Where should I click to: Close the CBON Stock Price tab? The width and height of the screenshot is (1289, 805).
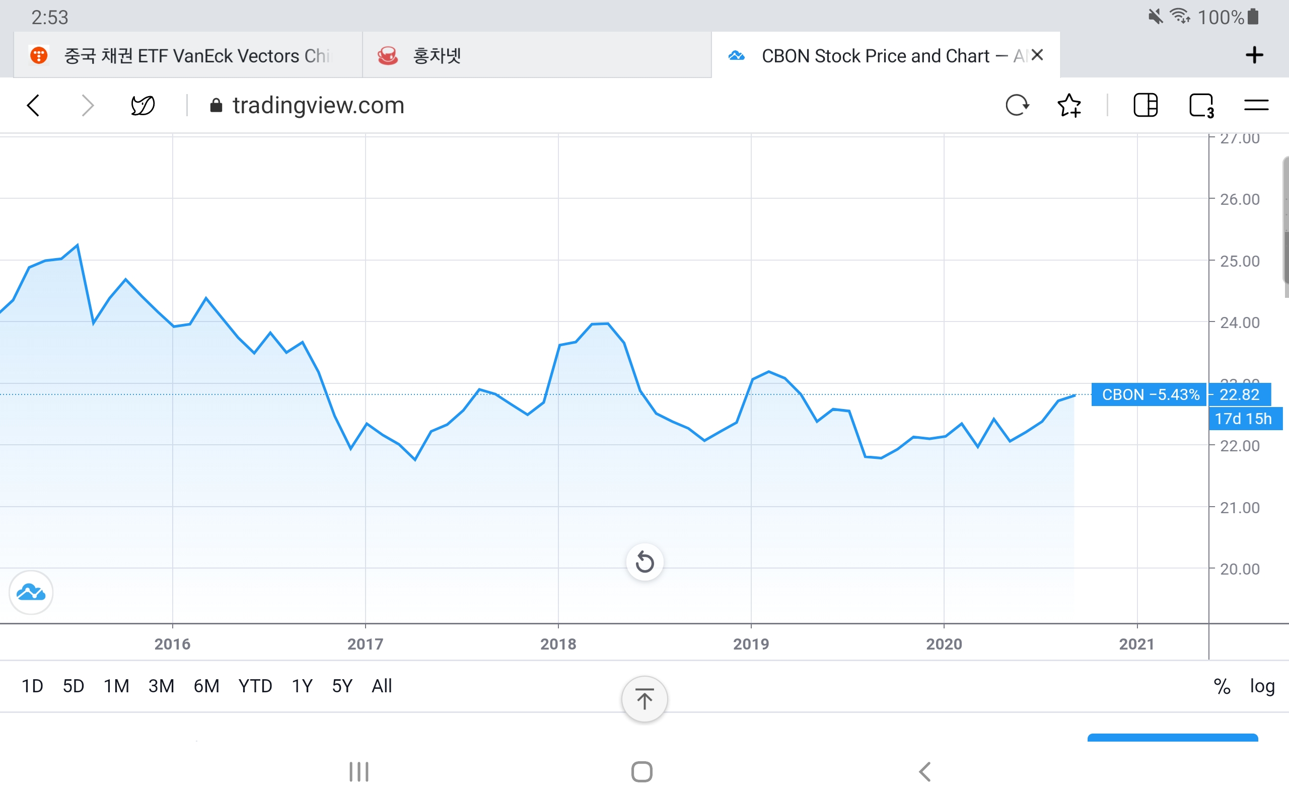click(x=1037, y=55)
